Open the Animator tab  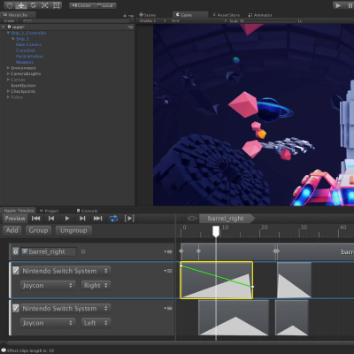[260, 15]
